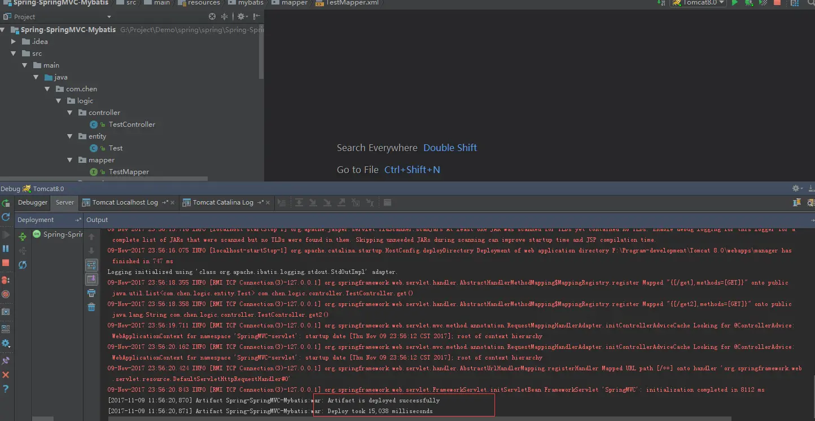This screenshot has width=815, height=421.
Task: Toggle Mute Breakpoints
Action: click(x=6, y=294)
